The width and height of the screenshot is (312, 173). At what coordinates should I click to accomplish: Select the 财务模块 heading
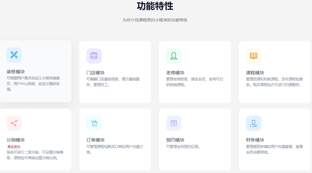point(255,140)
